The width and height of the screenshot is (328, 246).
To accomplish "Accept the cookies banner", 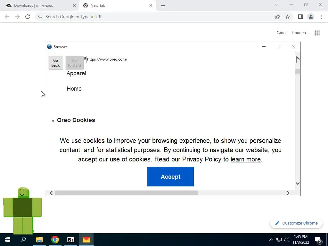I will pyautogui.click(x=170, y=177).
